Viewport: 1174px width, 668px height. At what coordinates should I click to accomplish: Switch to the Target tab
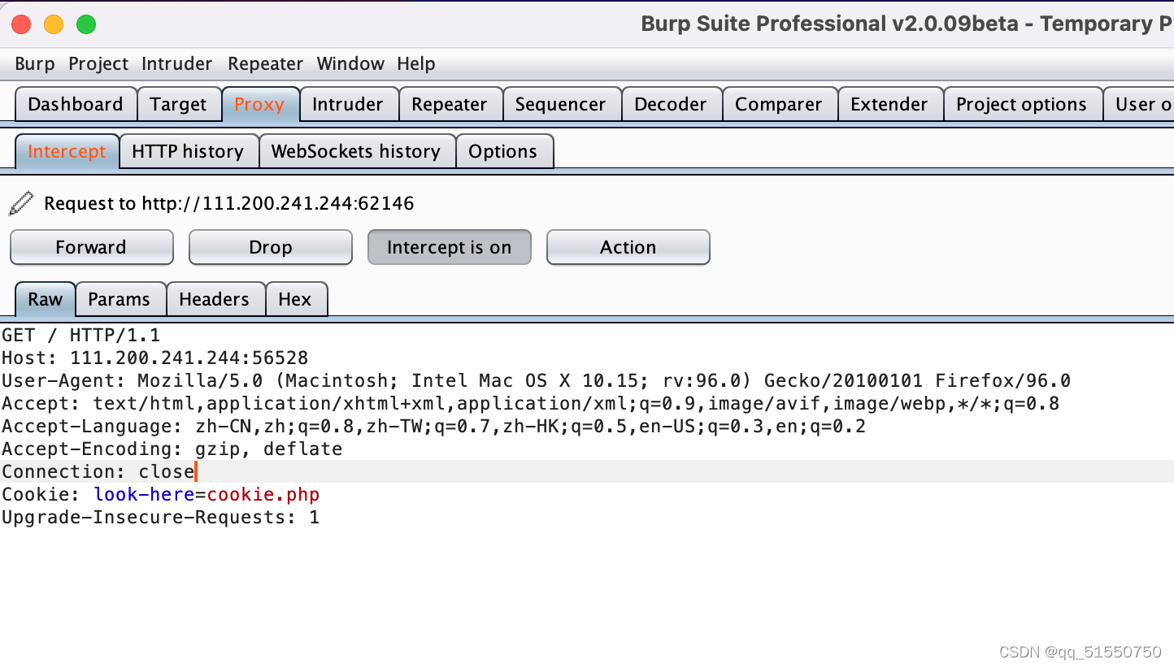pyautogui.click(x=178, y=105)
